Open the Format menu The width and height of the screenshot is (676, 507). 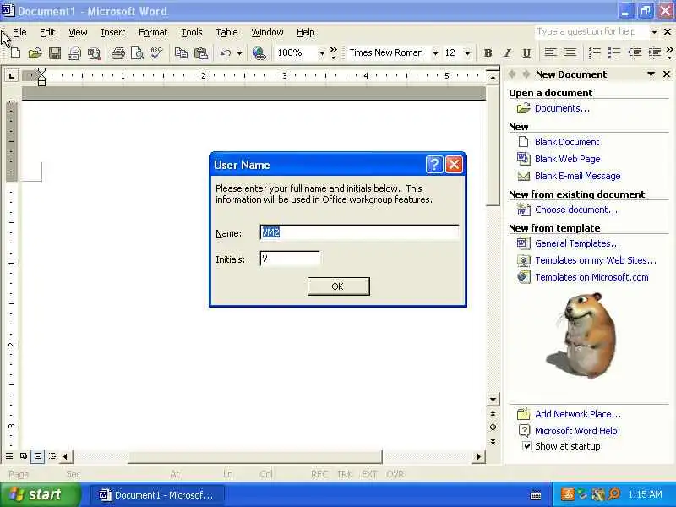tap(153, 32)
